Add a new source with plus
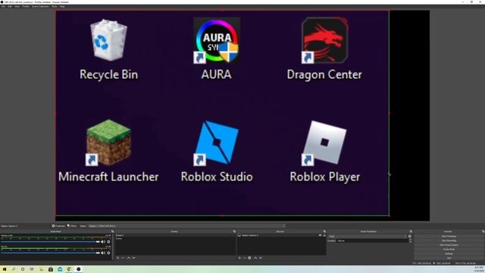 pyautogui.click(x=239, y=258)
